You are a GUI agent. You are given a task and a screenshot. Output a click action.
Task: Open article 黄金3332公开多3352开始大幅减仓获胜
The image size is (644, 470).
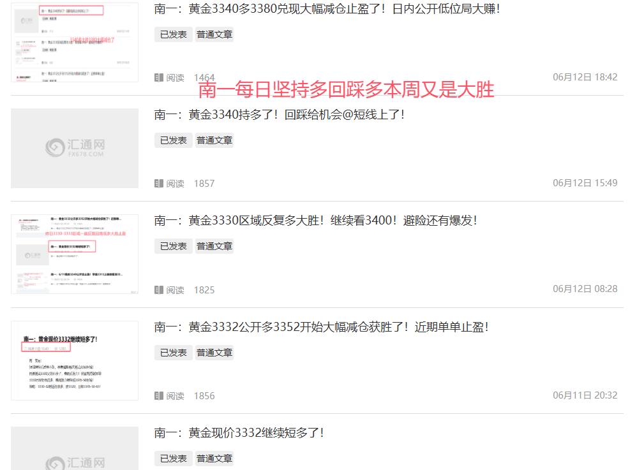(x=321, y=327)
